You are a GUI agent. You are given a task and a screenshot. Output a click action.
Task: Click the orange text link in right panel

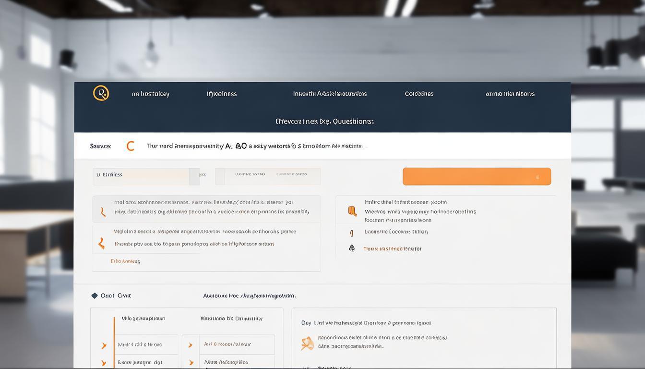coord(392,249)
